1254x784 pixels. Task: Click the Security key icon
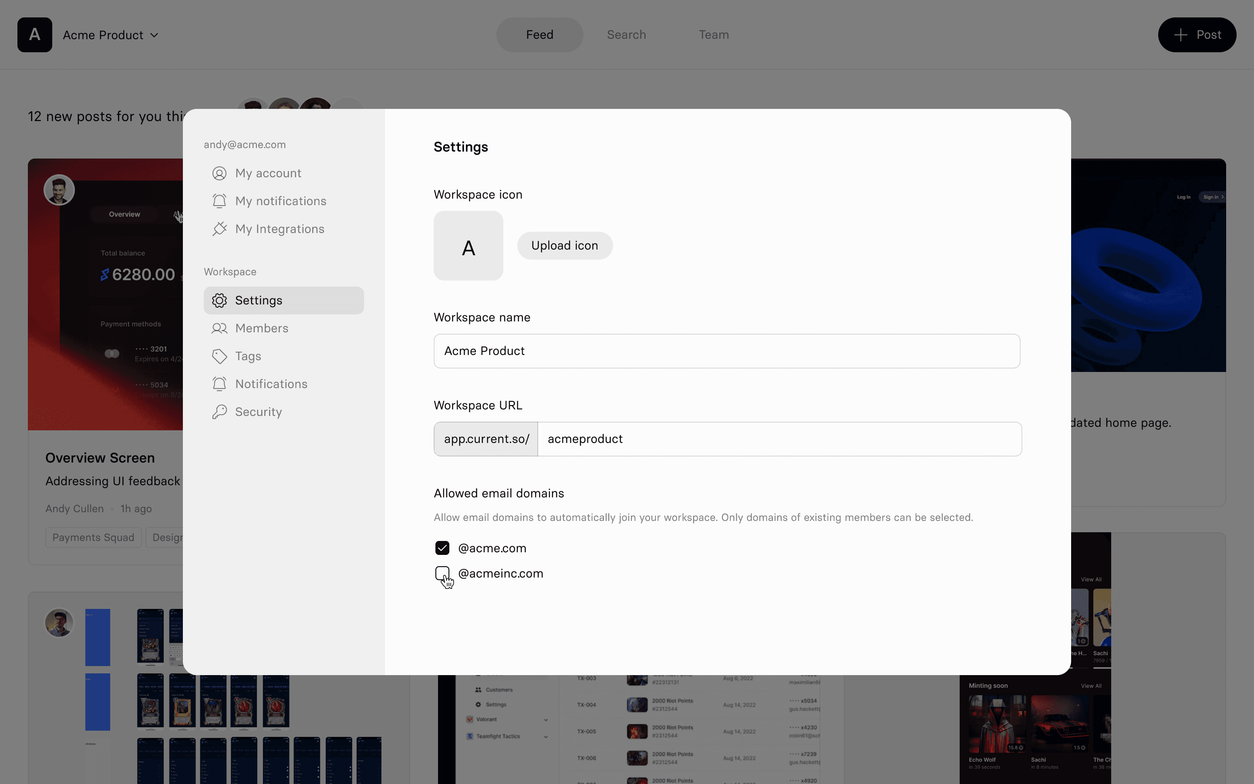tap(219, 412)
